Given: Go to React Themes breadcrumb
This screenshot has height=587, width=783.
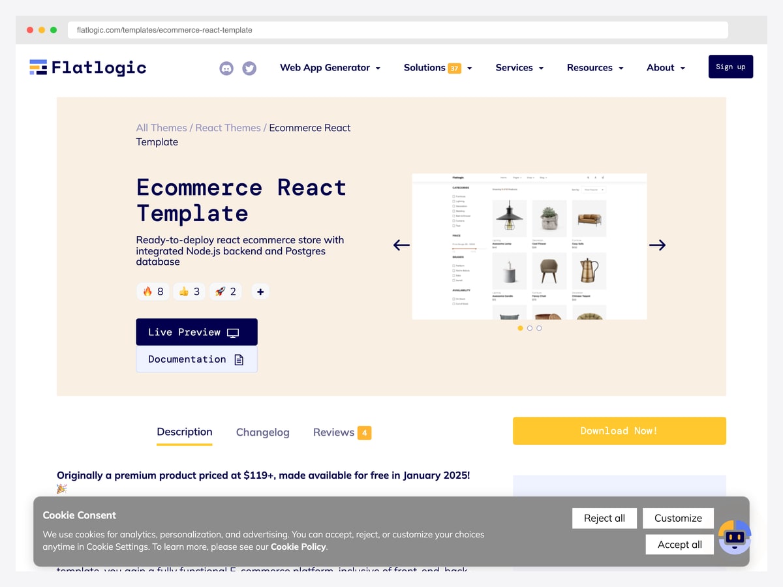Looking at the screenshot, I should click(228, 128).
